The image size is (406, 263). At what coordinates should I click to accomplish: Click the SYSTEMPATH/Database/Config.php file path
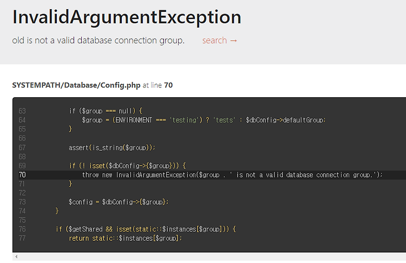[76, 85]
